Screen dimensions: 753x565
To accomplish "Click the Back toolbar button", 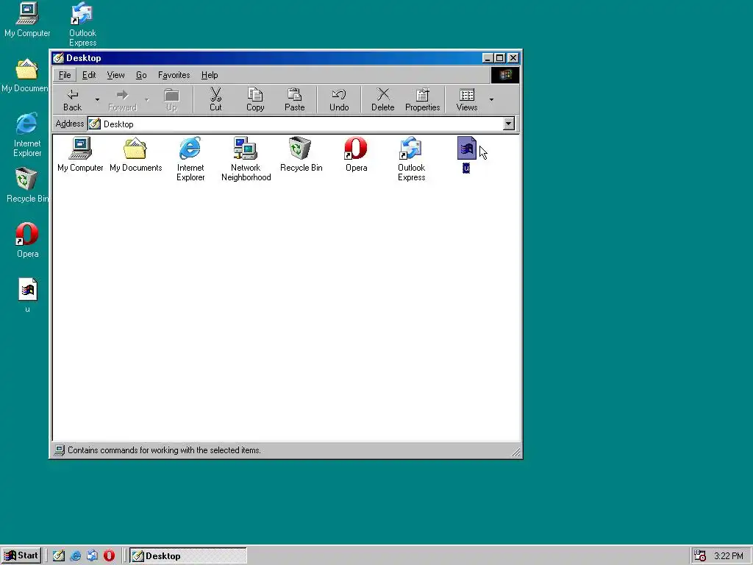I will 73,100.
